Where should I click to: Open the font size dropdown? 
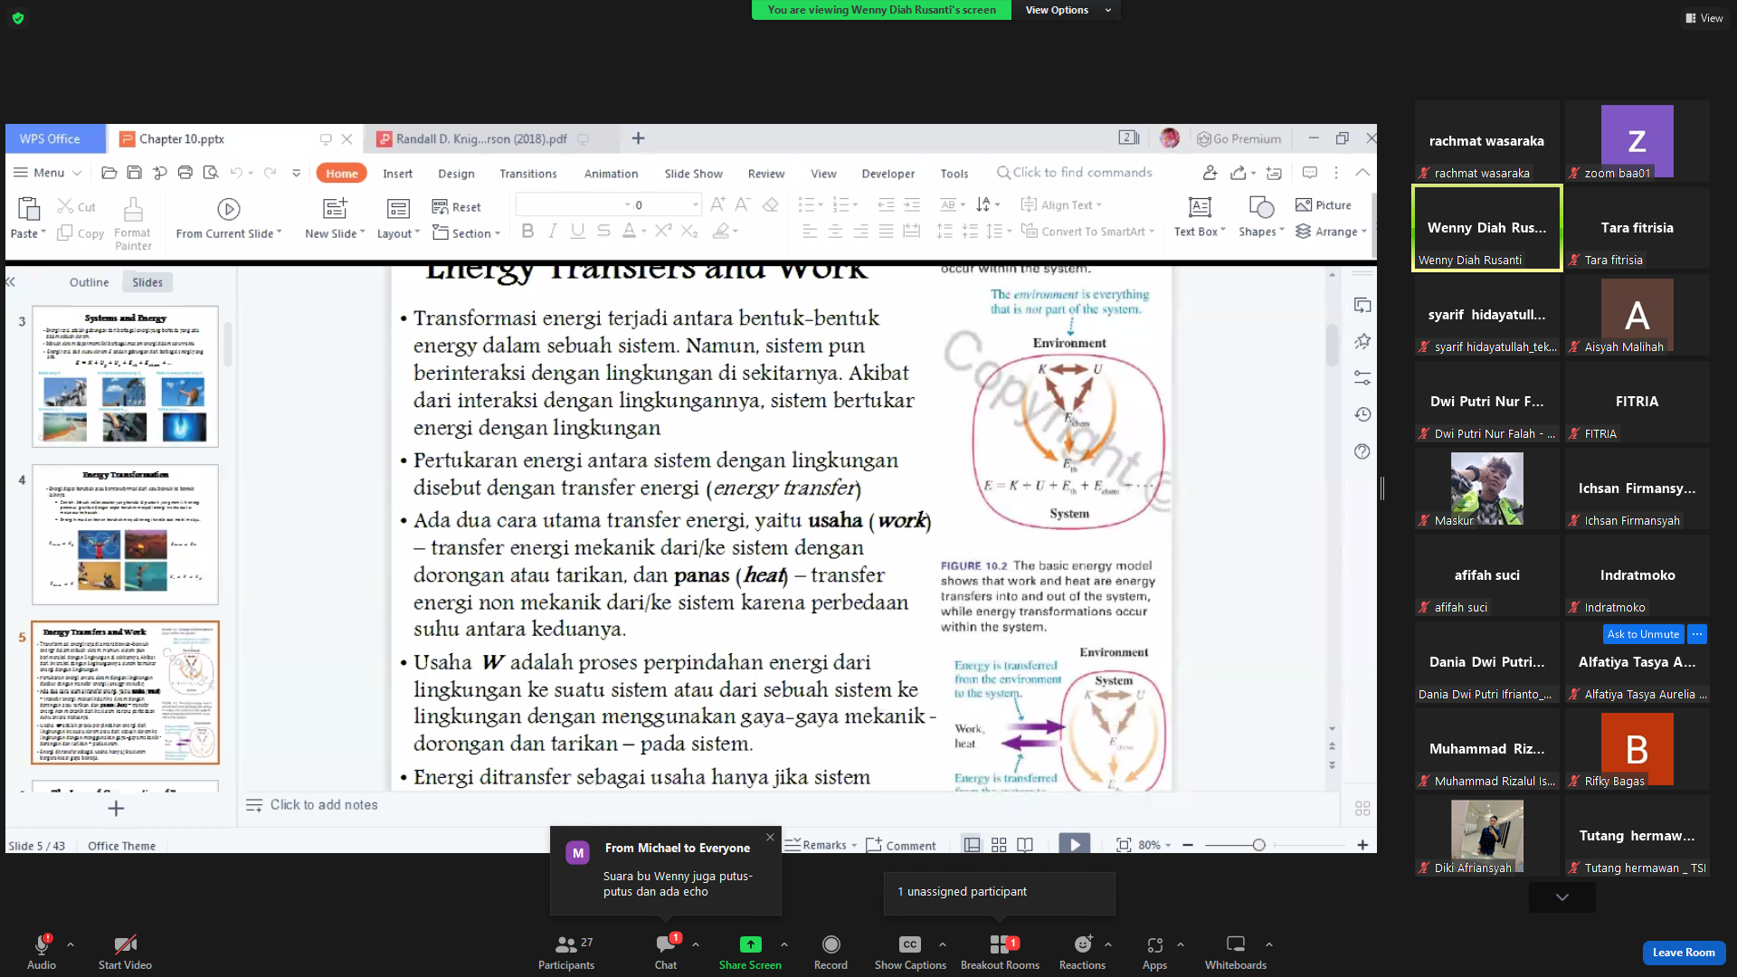tap(695, 205)
